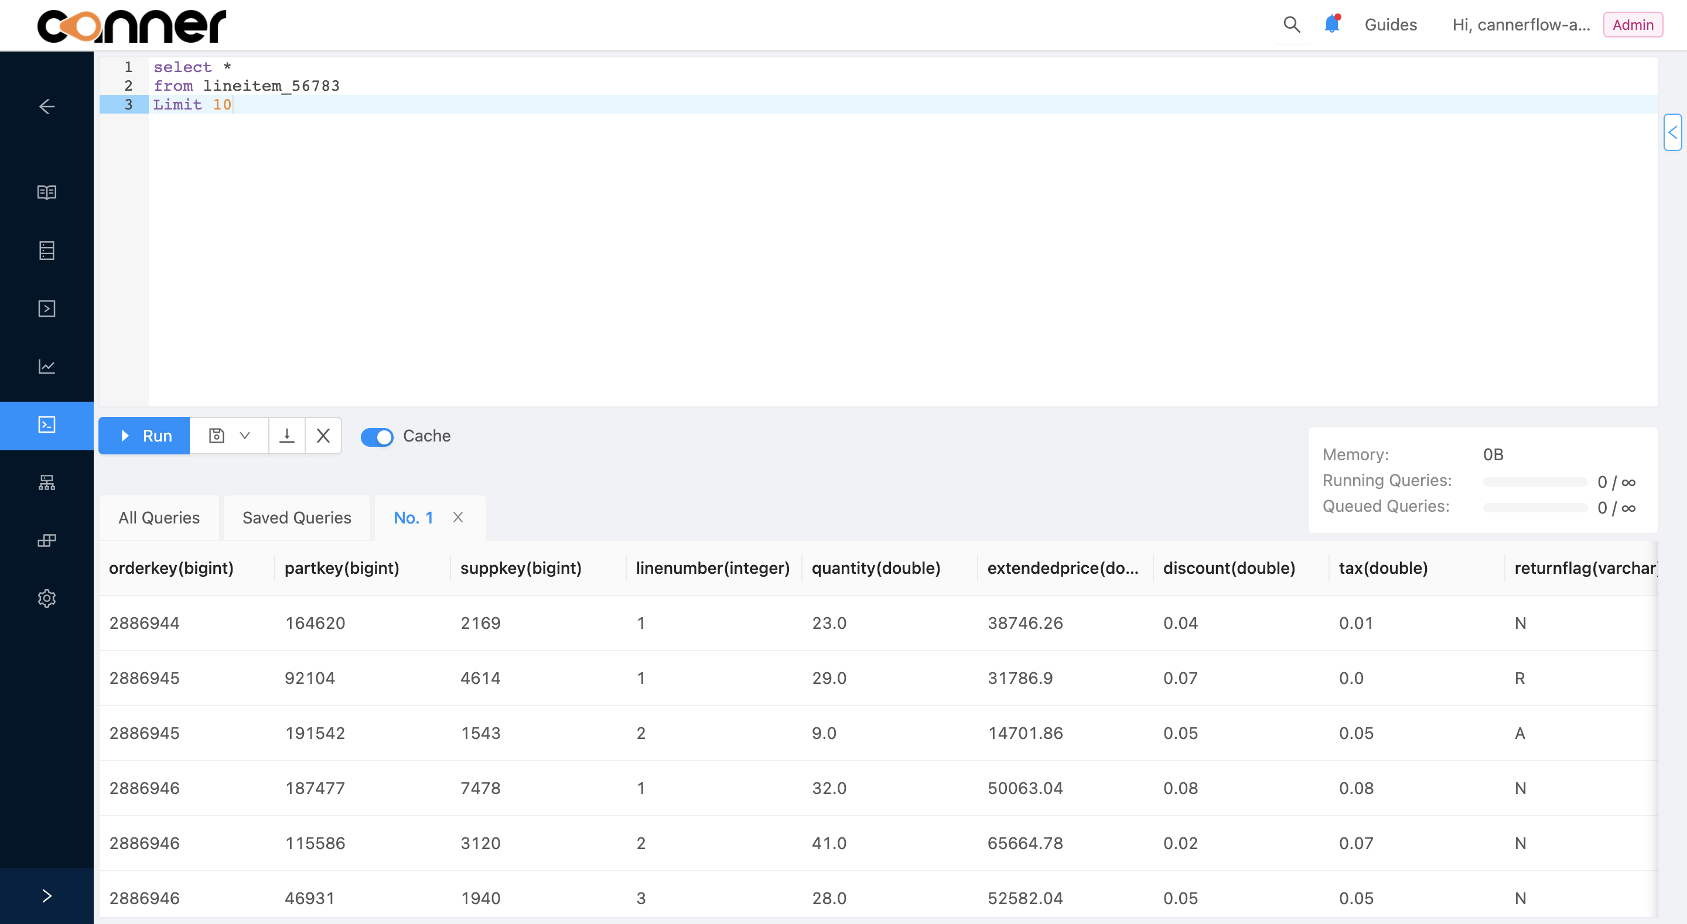1687x924 pixels.
Task: Click the notebook/documentation icon in sidebar
Action: coord(47,191)
